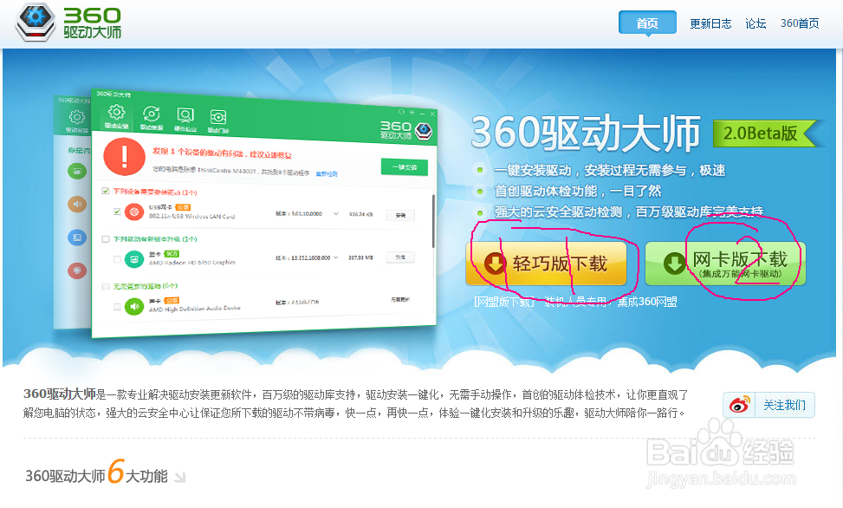Click the preview window's vertical scrollbar
This screenshot has height=508, width=843.
[x=433, y=221]
